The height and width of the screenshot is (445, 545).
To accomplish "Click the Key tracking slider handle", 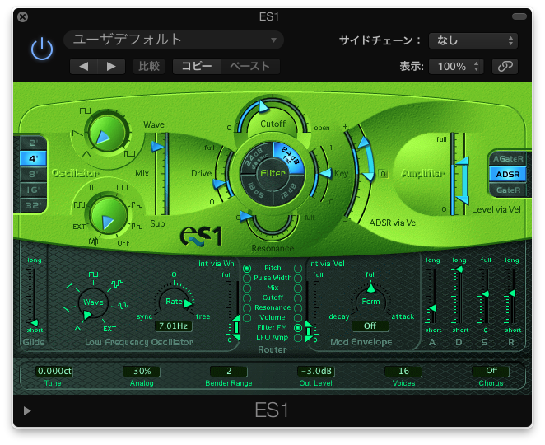I will [x=326, y=173].
